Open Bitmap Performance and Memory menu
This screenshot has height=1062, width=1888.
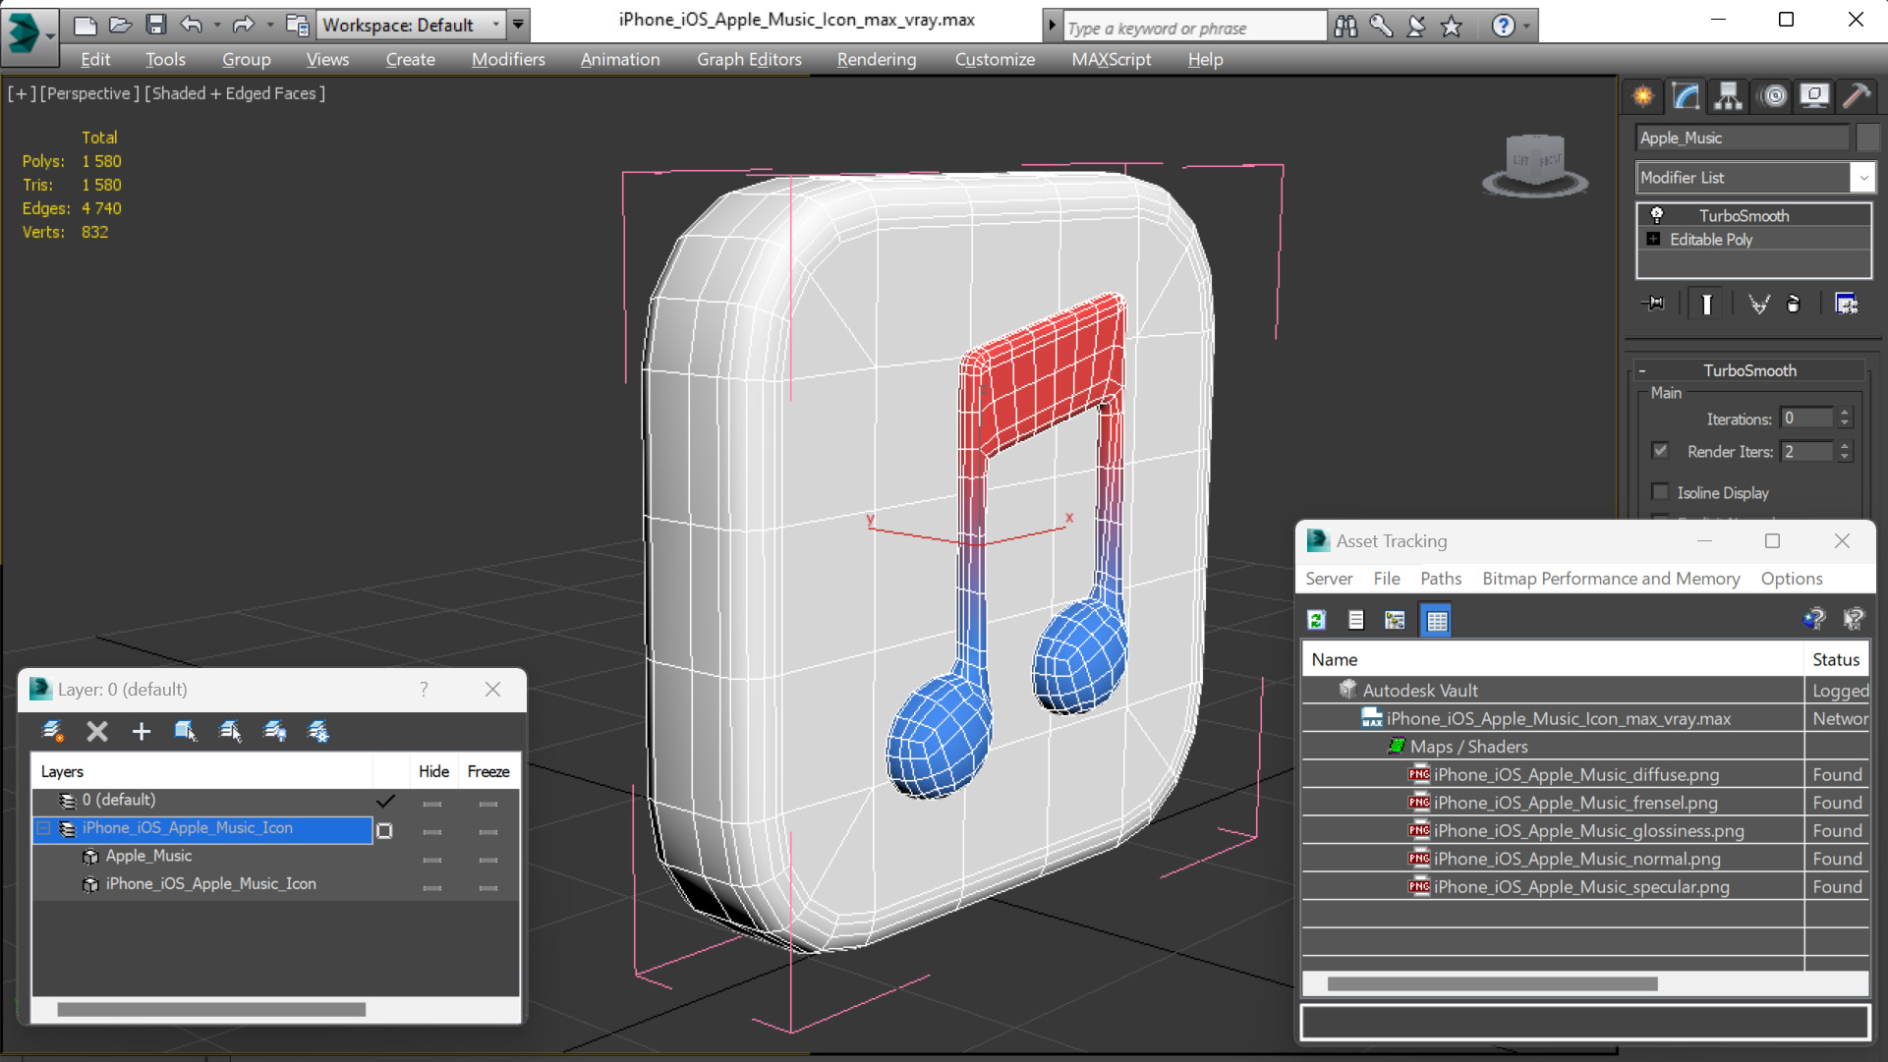point(1611,579)
